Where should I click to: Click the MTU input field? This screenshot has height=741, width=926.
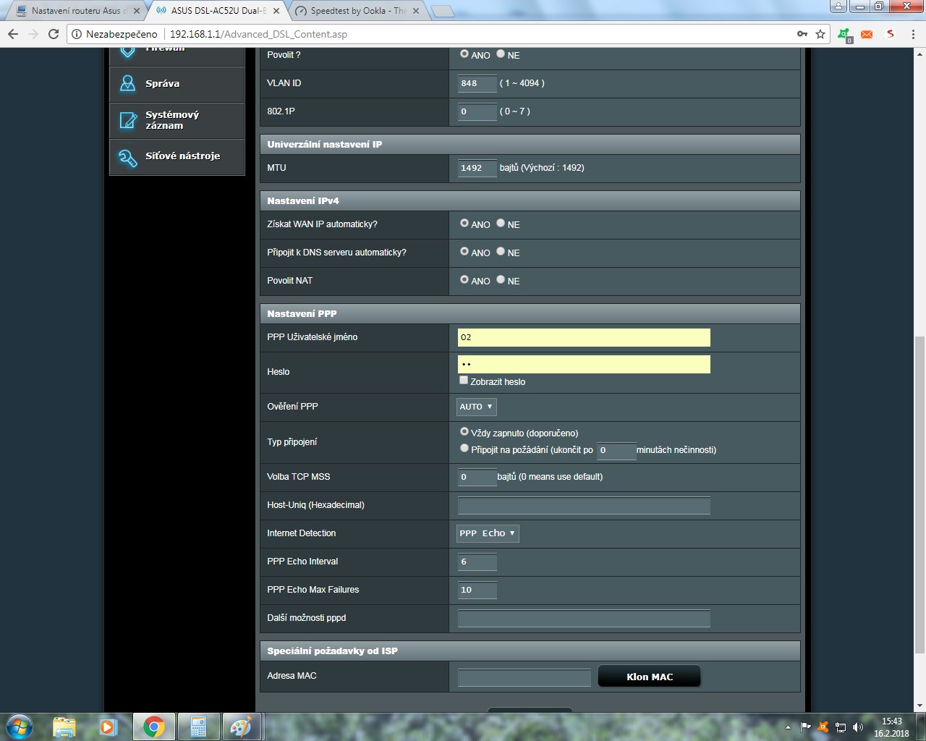pos(477,168)
